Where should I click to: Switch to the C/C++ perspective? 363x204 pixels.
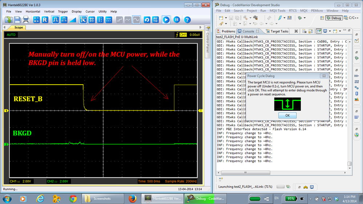click(x=351, y=18)
